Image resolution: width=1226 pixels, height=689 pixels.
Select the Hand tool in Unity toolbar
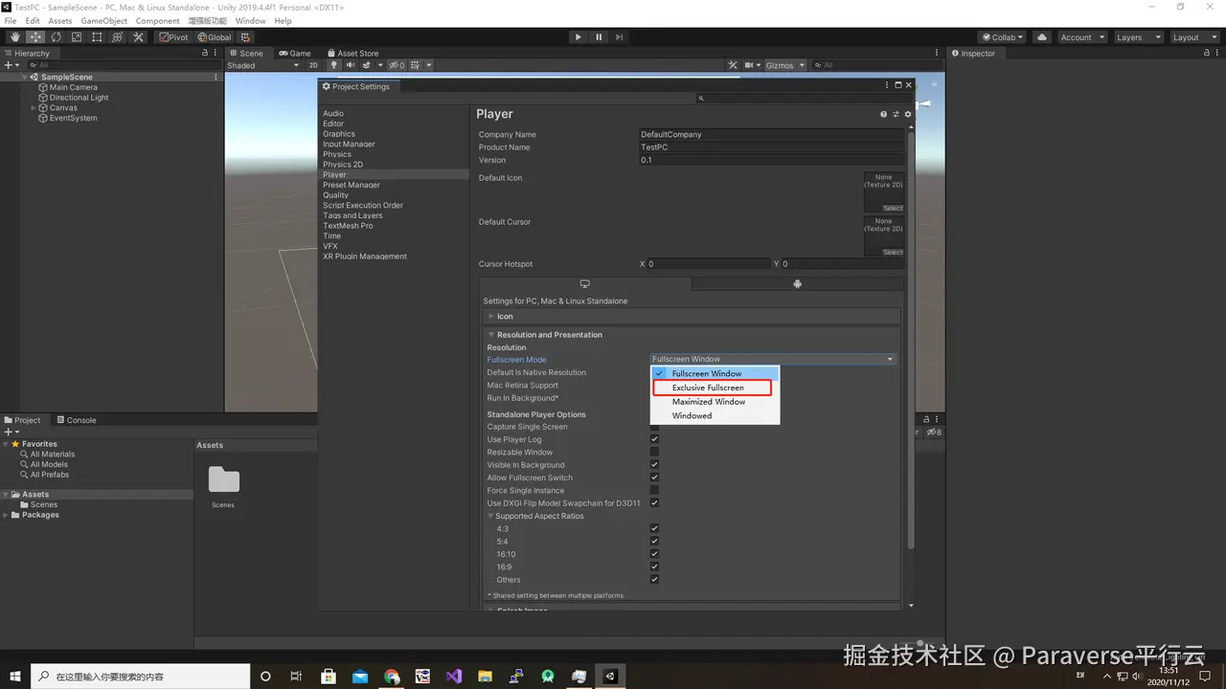(x=14, y=37)
